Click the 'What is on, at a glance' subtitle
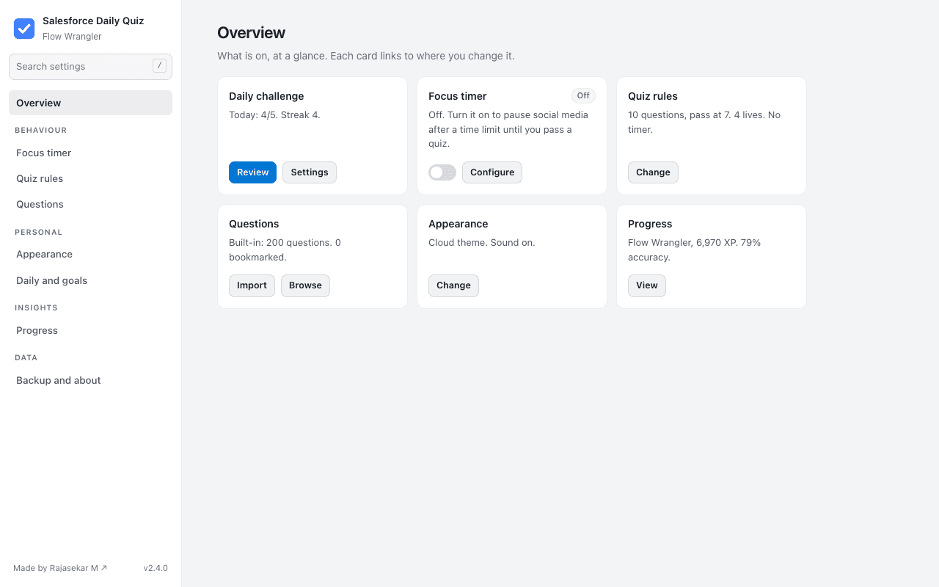This screenshot has height=587, width=939. tap(366, 56)
